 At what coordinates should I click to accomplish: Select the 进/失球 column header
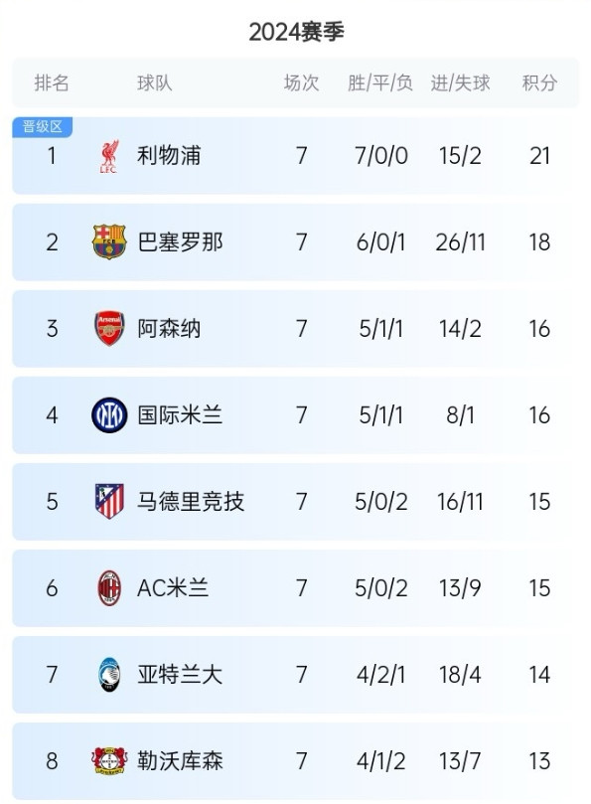(460, 83)
